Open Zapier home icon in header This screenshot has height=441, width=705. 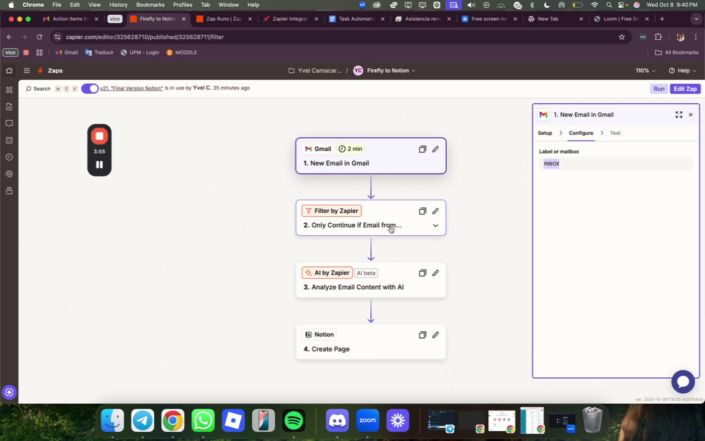(9, 70)
